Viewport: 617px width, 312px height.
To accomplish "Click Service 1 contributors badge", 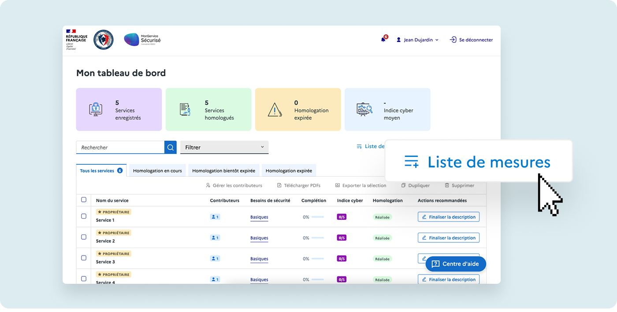I will (215, 217).
